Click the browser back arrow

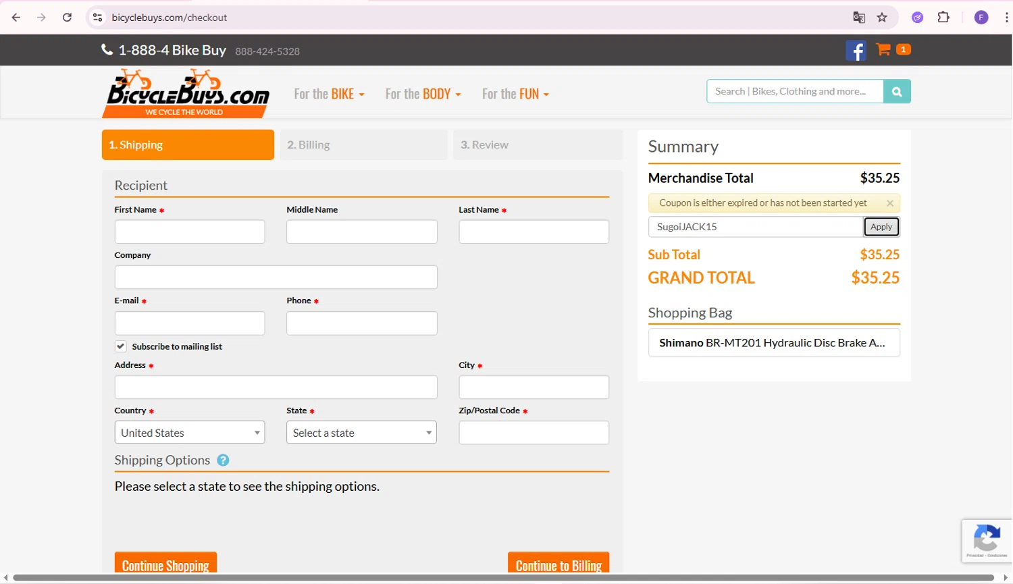point(16,18)
